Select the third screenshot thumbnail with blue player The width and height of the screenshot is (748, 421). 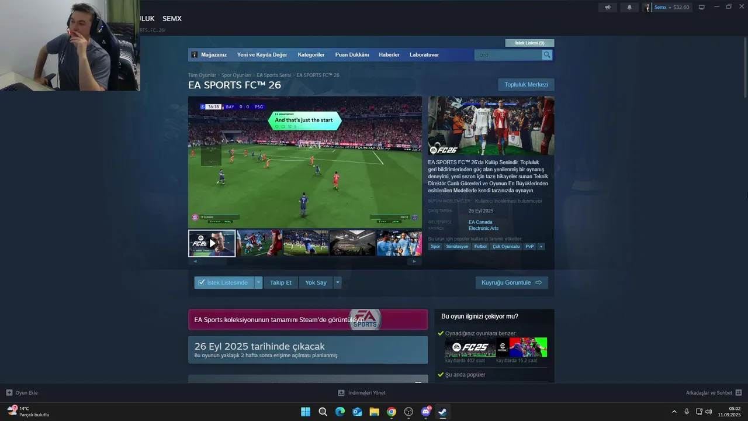click(306, 243)
